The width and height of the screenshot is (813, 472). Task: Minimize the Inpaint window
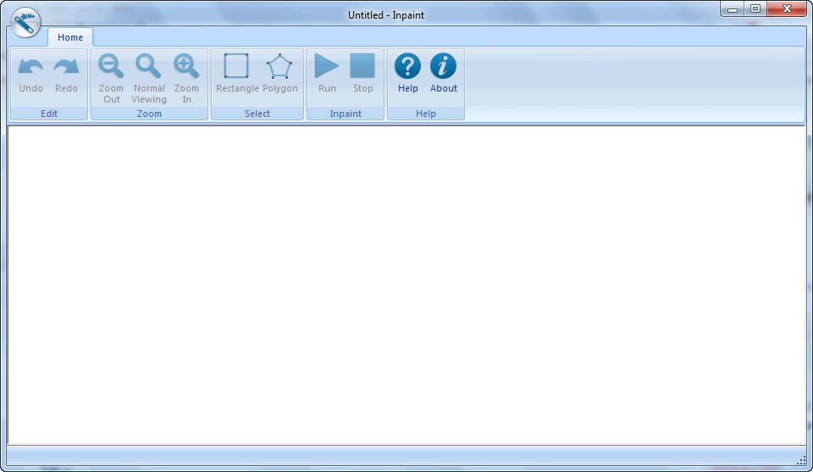pos(732,8)
